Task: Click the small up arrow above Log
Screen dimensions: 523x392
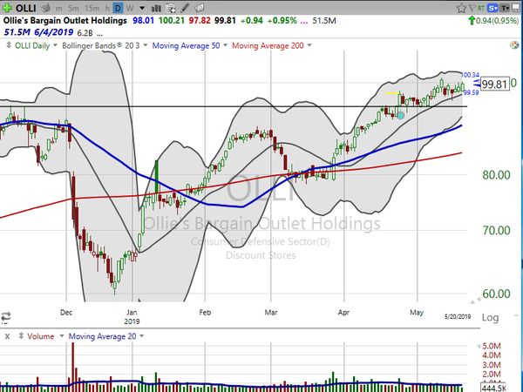Action: click(x=472, y=302)
